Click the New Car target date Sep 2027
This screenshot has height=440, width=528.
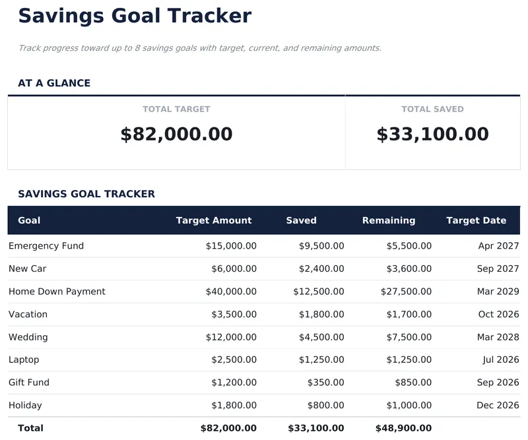(498, 268)
